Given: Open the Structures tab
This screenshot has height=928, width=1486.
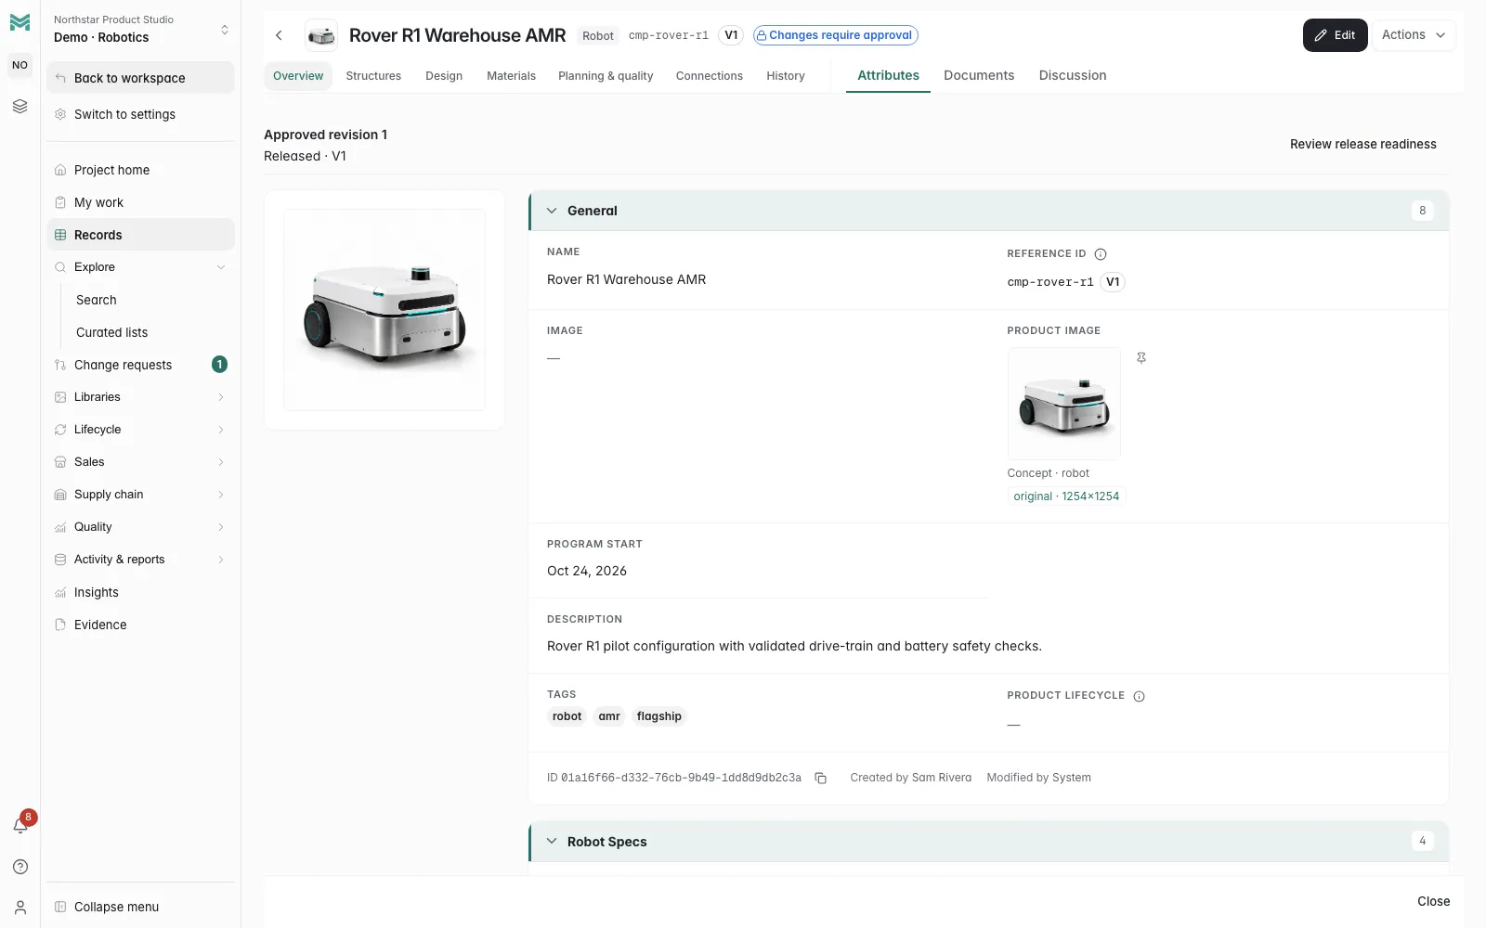Looking at the screenshot, I should 373,76.
